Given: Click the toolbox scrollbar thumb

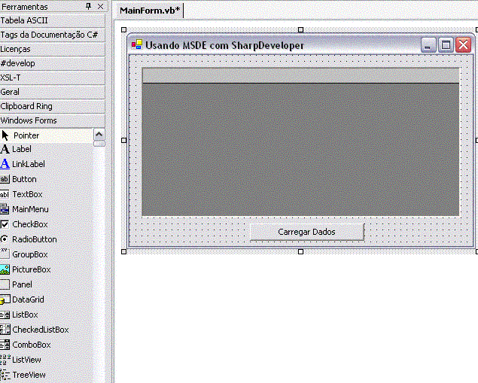Looking at the screenshot, I should [99, 144].
